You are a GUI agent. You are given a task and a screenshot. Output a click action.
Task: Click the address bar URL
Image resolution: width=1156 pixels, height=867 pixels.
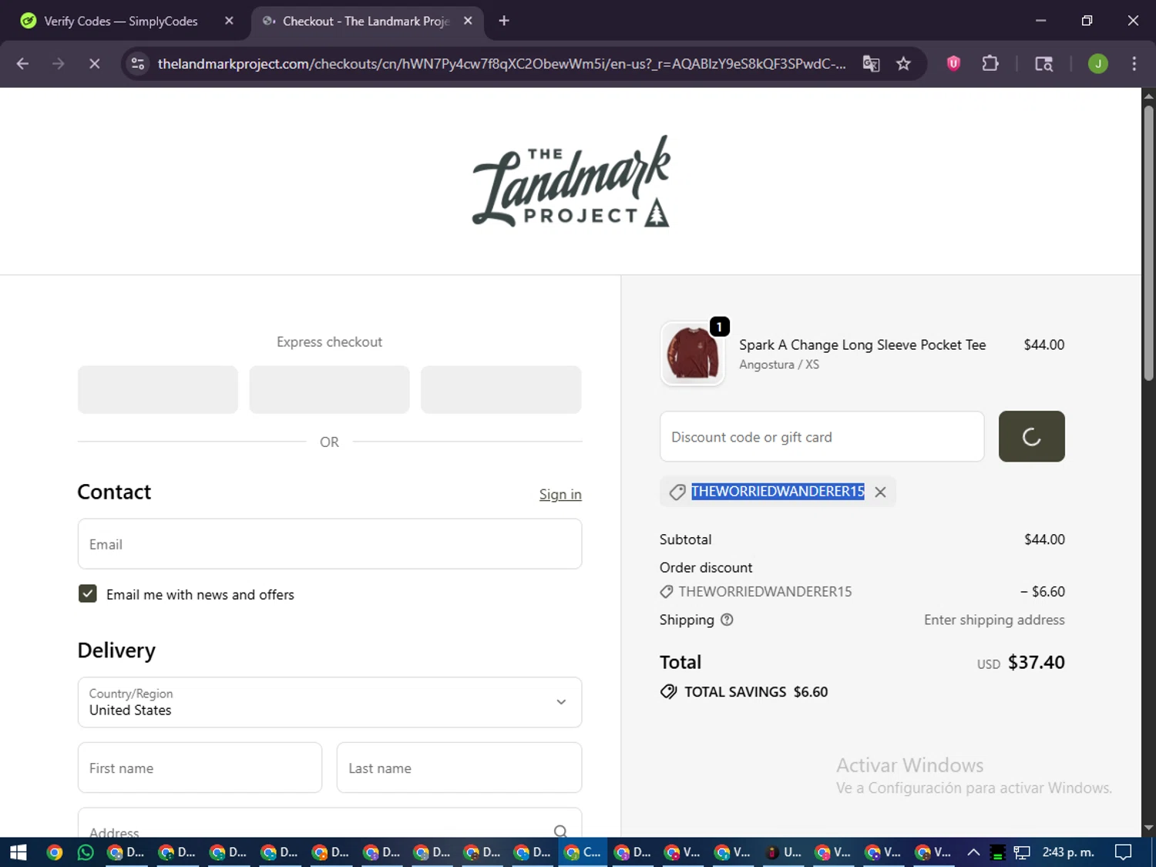pyautogui.click(x=501, y=64)
